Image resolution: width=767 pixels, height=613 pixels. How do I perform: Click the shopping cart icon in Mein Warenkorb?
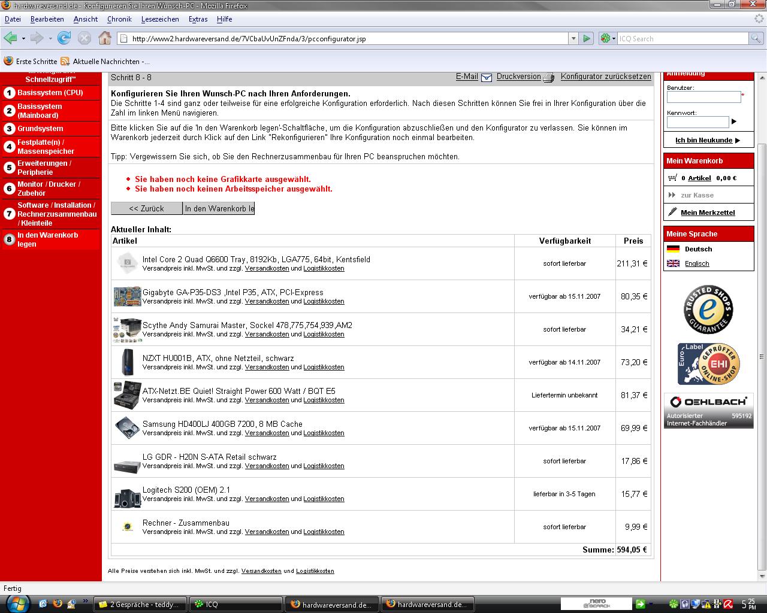point(672,178)
